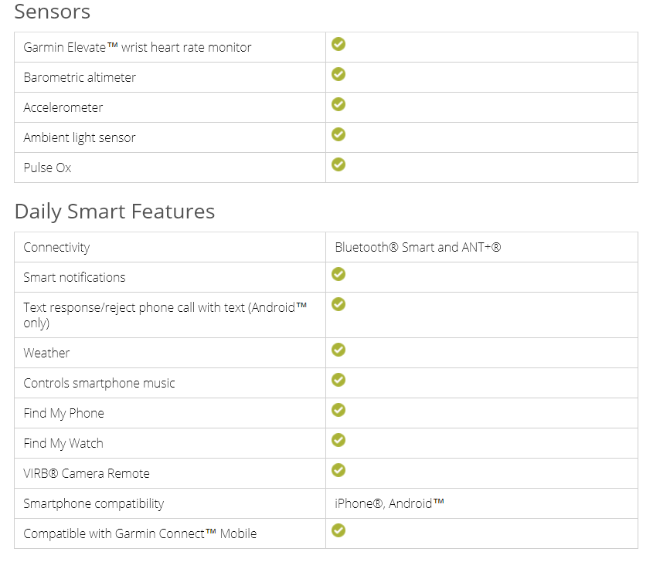Image resolution: width=660 pixels, height=562 pixels.
Task: Click the Pulse Ox row label
Action: (48, 168)
